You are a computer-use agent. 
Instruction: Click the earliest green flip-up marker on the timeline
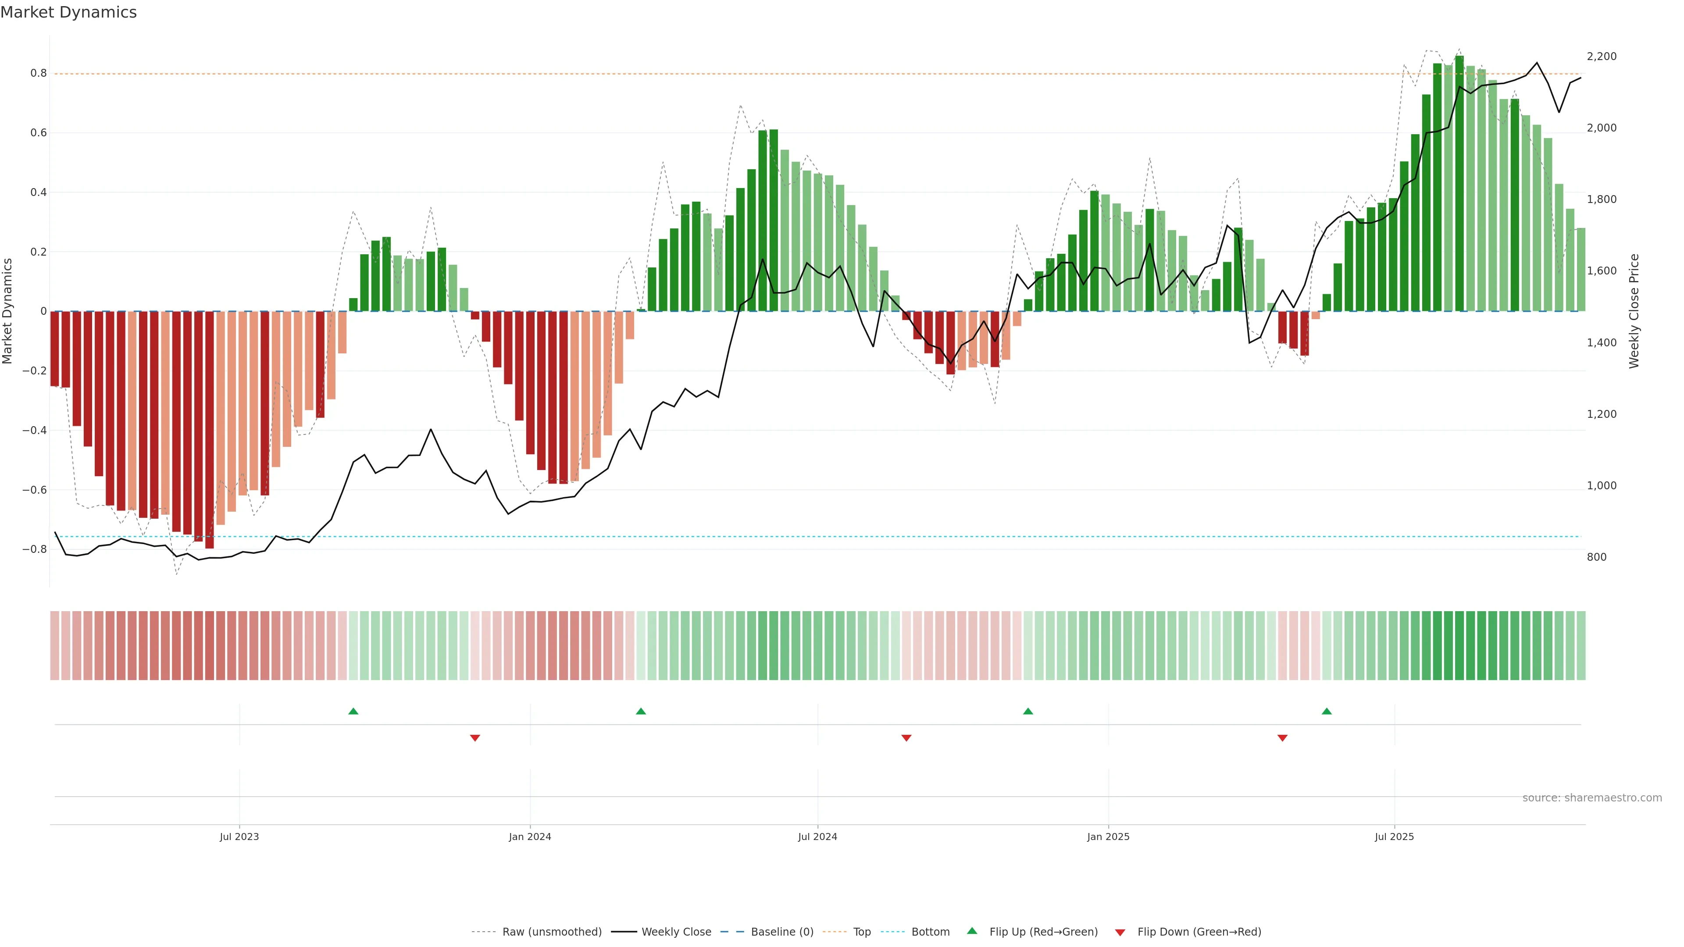click(x=353, y=711)
